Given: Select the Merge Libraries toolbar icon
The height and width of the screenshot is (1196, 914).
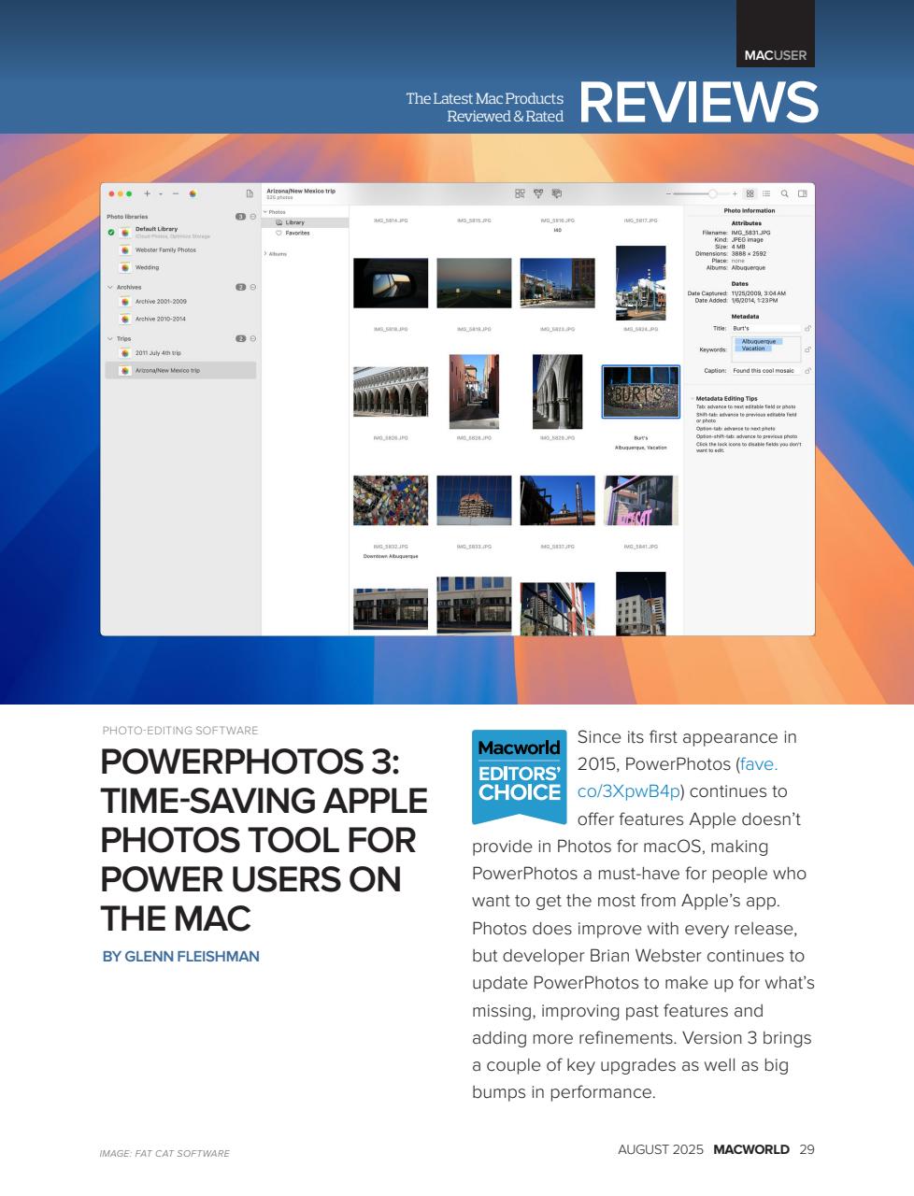Looking at the screenshot, I should pos(539,193).
